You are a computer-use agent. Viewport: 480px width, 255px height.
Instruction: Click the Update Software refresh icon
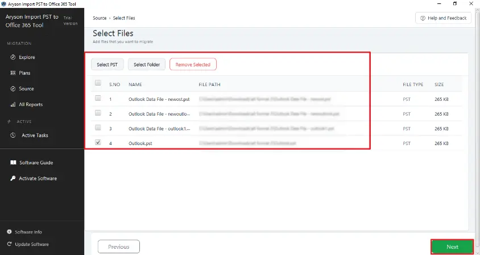tap(9, 244)
